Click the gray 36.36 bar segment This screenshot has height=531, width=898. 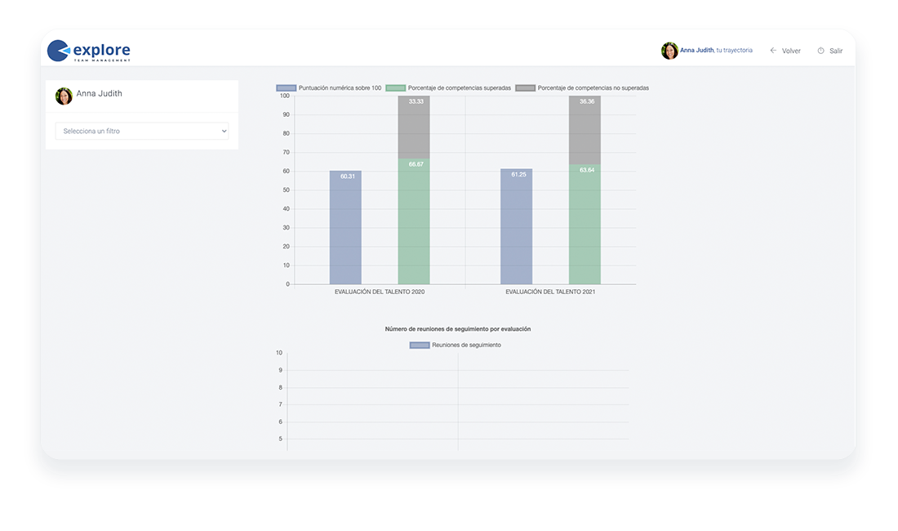click(x=585, y=130)
